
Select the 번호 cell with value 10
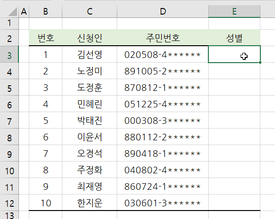(x=46, y=203)
